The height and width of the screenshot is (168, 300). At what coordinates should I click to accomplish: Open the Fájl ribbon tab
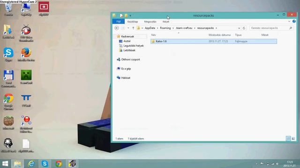click(119, 21)
